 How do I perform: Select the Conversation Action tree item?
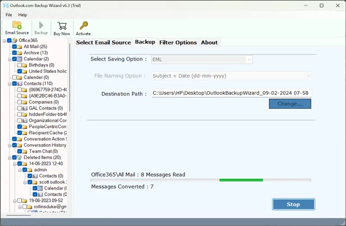coord(45,139)
